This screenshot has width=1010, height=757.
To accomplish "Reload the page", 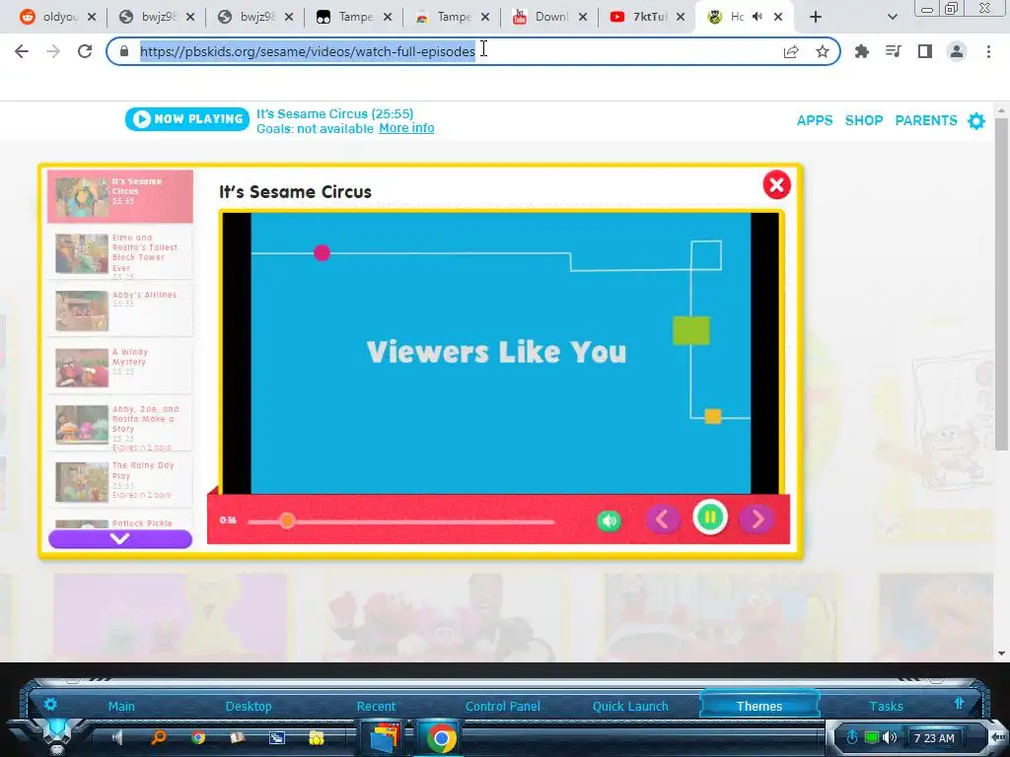I will pos(85,51).
